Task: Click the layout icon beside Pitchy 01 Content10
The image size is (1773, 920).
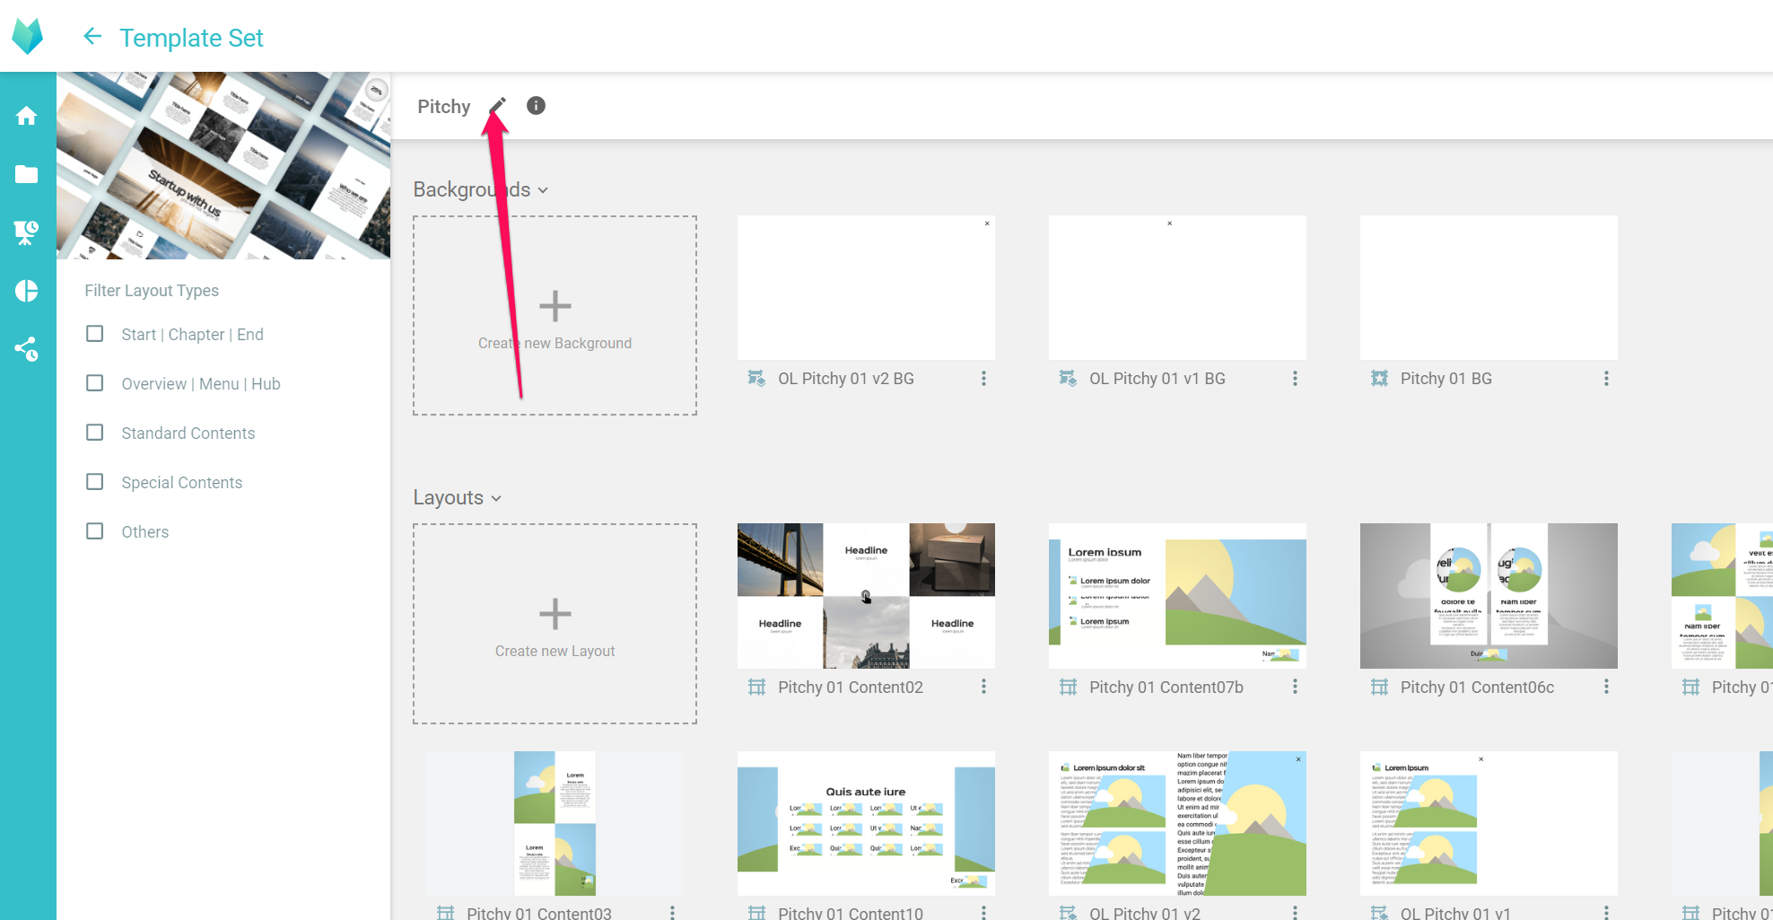Action: pos(756,913)
